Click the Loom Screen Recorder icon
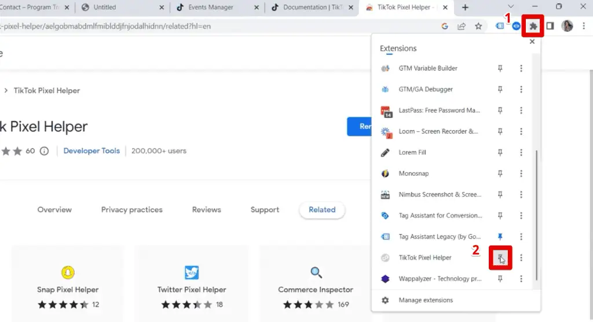 pos(385,132)
